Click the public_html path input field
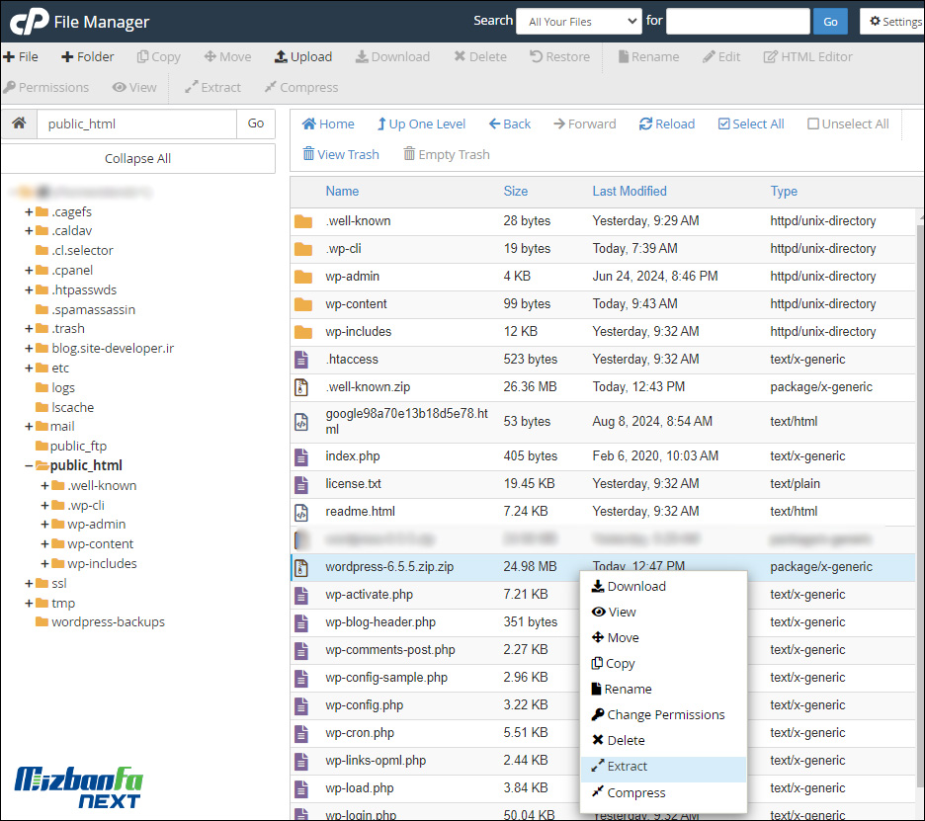The image size is (925, 821). [136, 123]
